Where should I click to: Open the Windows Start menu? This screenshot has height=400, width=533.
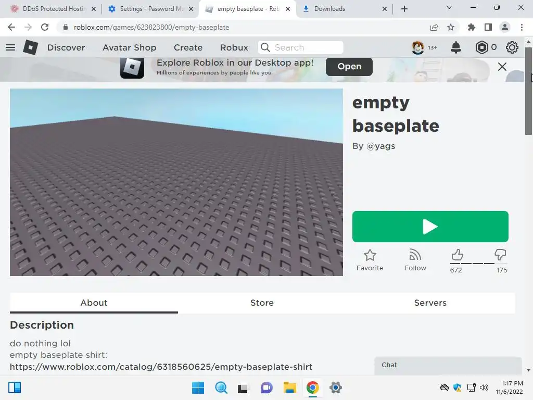[x=198, y=387]
